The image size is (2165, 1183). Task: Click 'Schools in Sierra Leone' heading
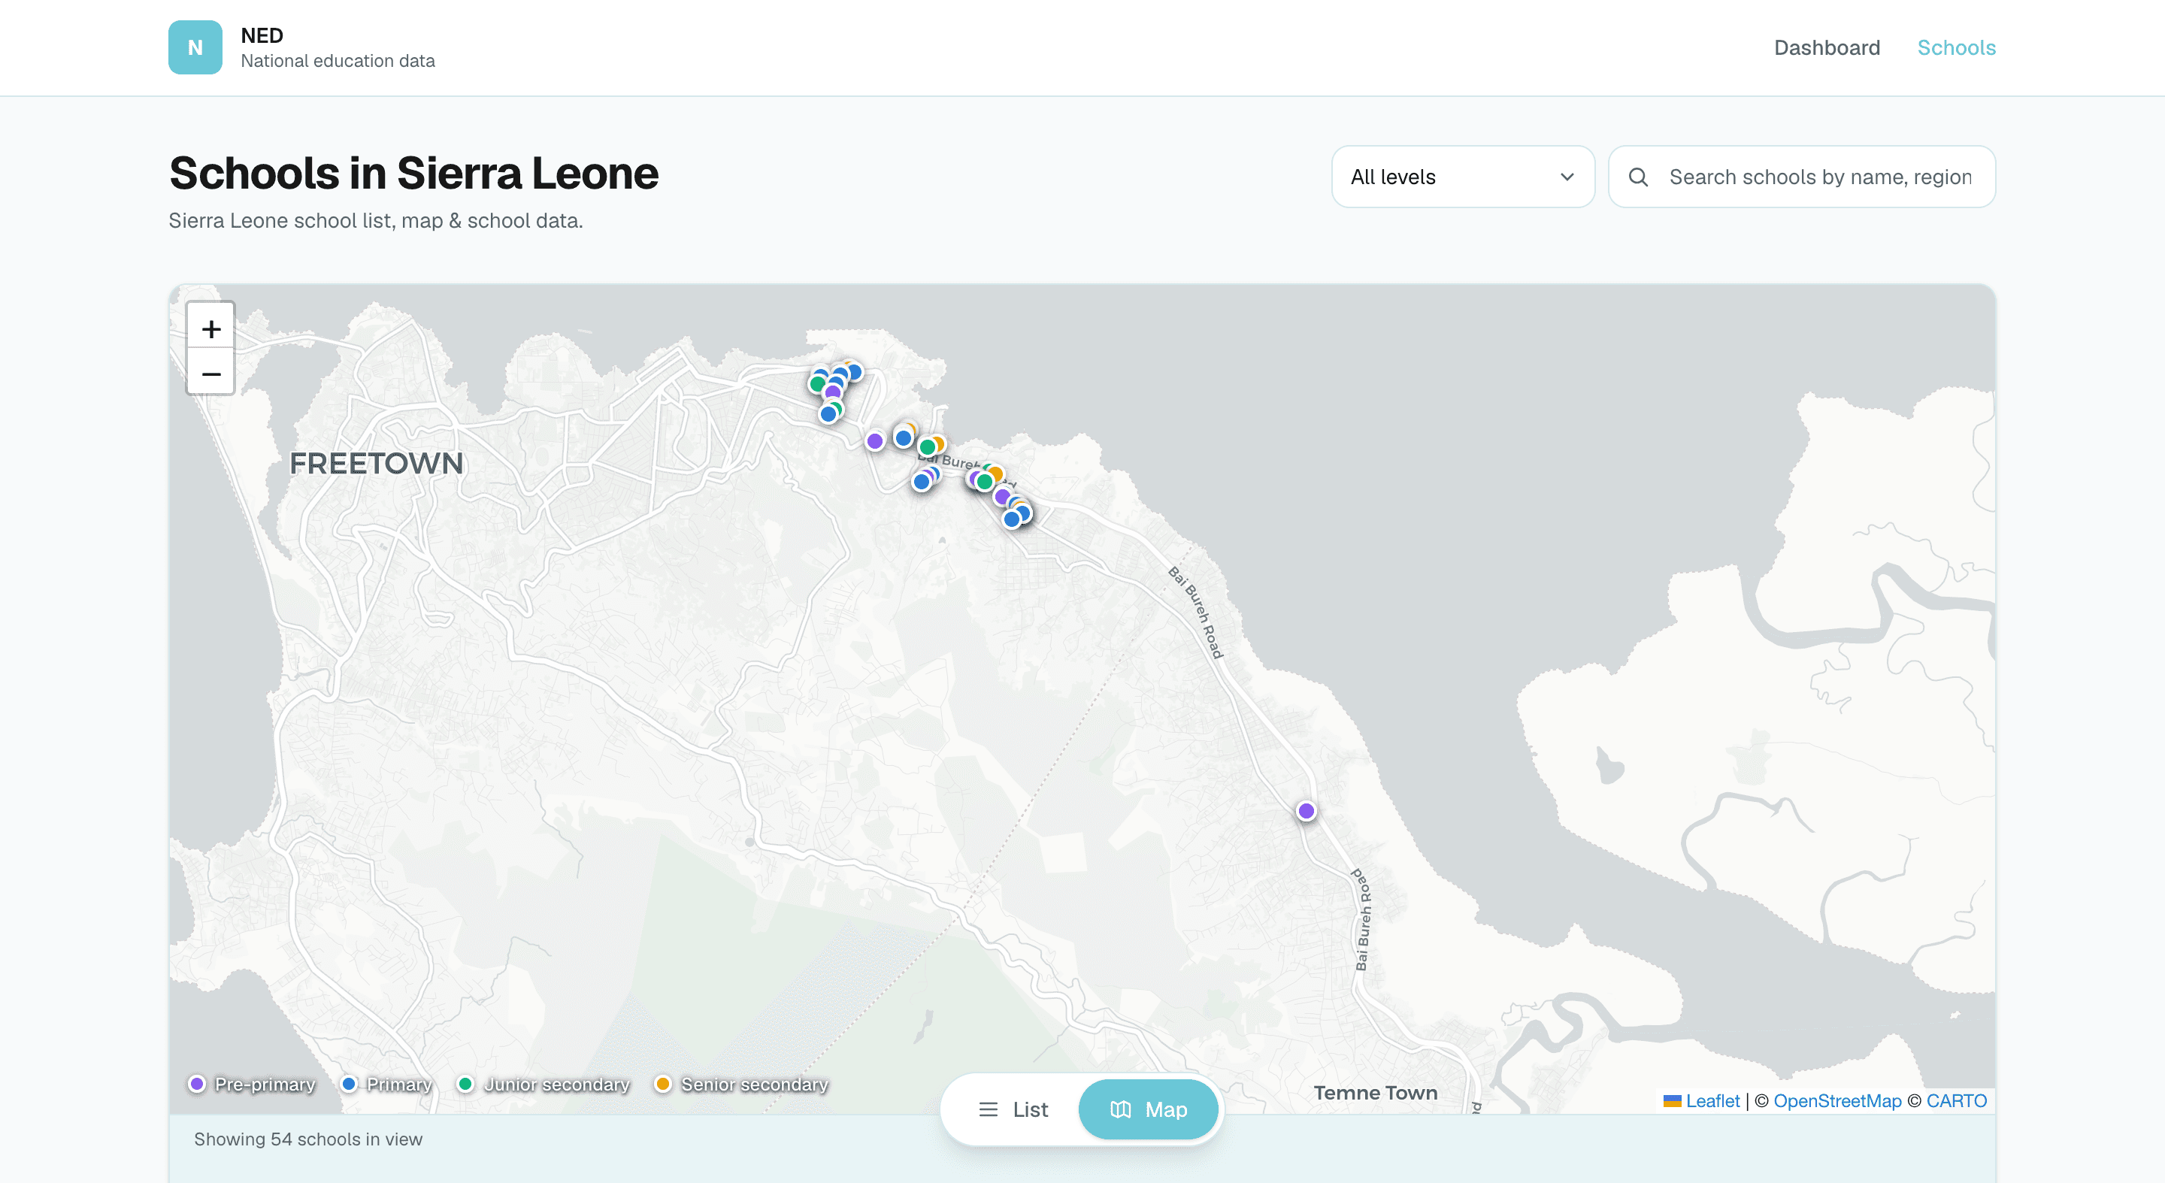413,173
